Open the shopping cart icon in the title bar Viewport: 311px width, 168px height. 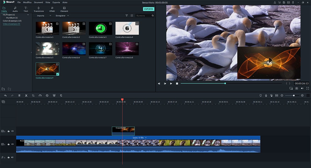click(x=279, y=2)
